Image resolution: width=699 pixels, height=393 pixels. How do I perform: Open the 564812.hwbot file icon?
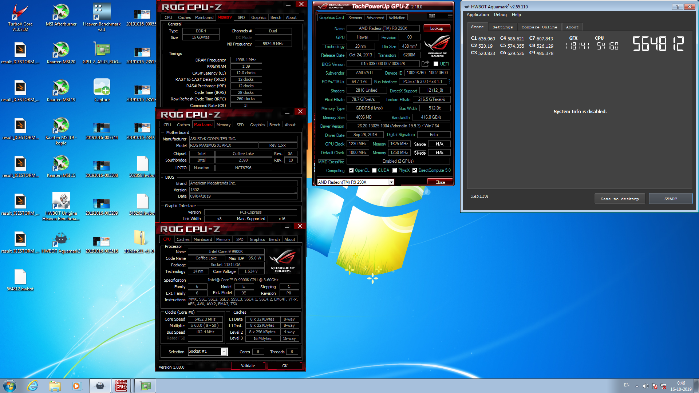(20, 280)
